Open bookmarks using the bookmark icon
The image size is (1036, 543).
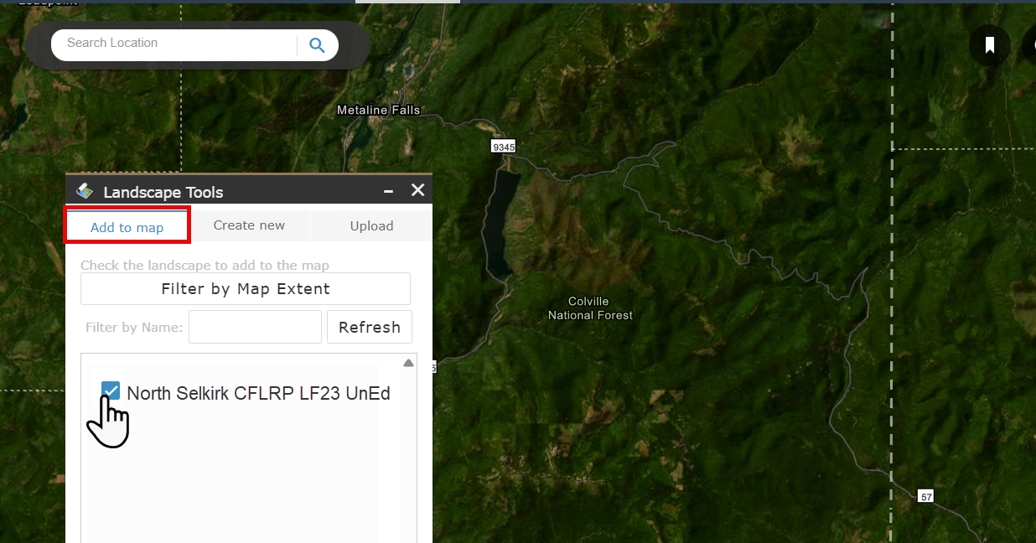coord(989,44)
